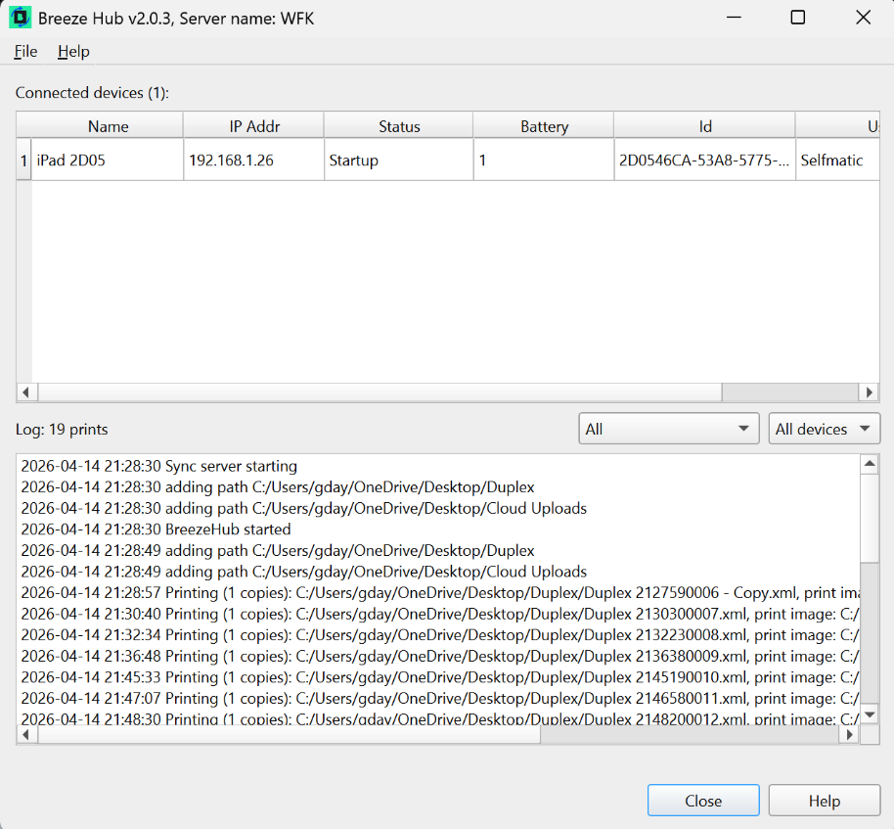Open the Help menu
Image resolution: width=894 pixels, height=829 pixels.
73,51
